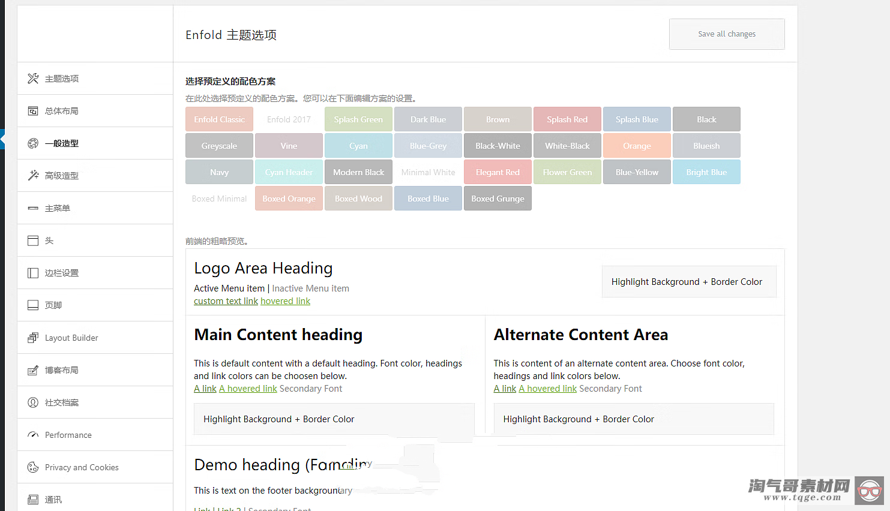Choose the Blueish color scheme

coord(706,146)
